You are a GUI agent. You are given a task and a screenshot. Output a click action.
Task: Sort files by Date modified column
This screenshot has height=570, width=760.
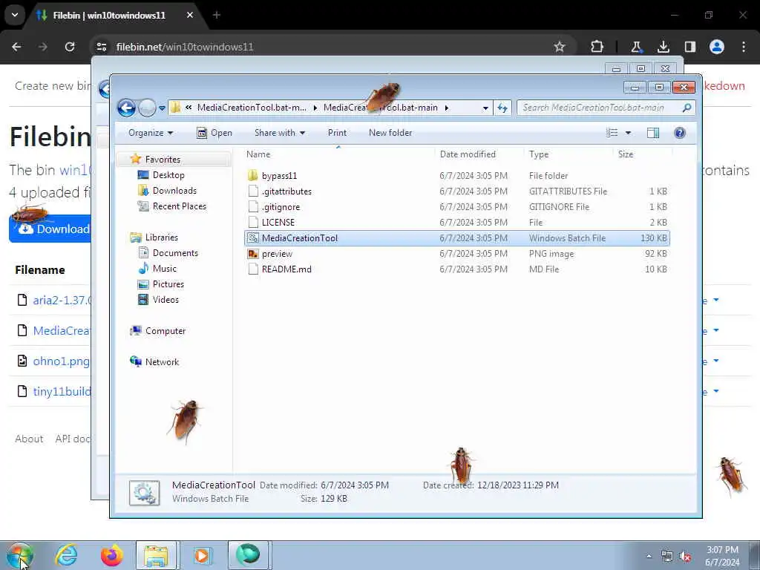point(468,154)
